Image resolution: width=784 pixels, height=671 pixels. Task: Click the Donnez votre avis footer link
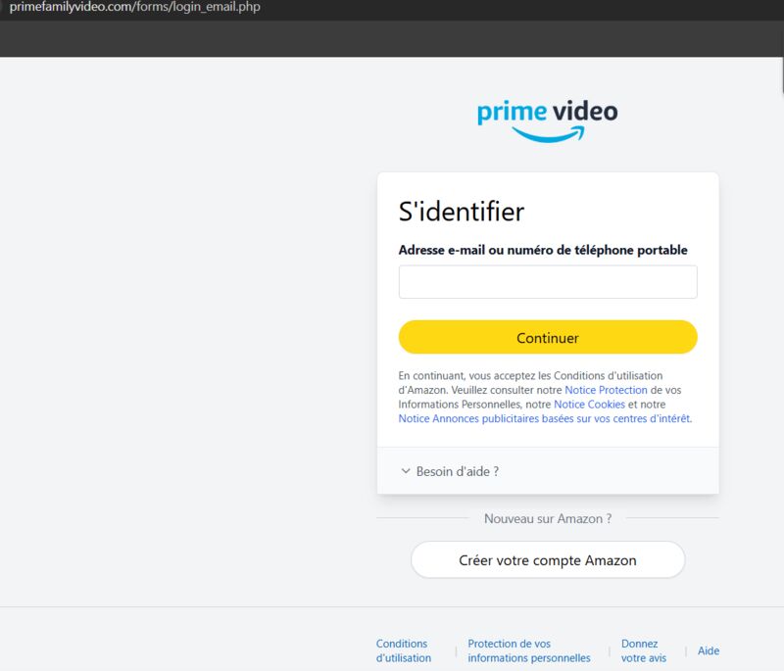(x=644, y=650)
